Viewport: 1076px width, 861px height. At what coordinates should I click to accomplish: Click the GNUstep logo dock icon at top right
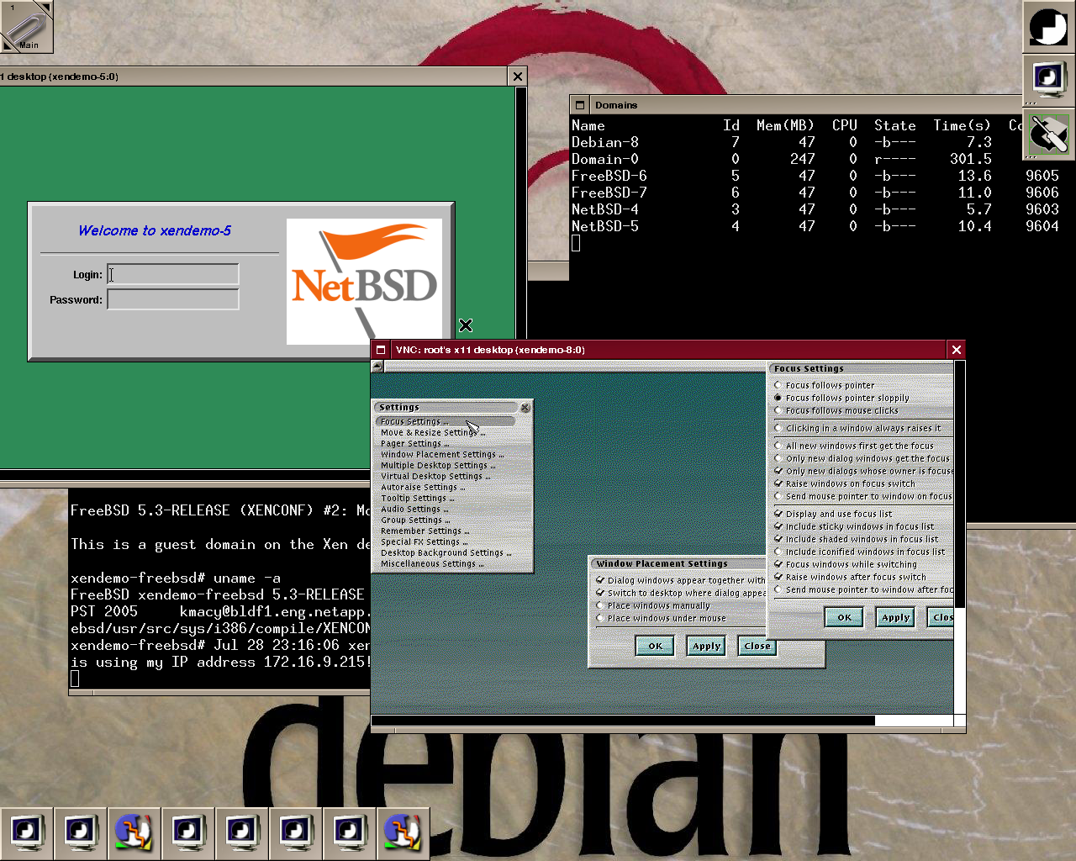[1048, 26]
